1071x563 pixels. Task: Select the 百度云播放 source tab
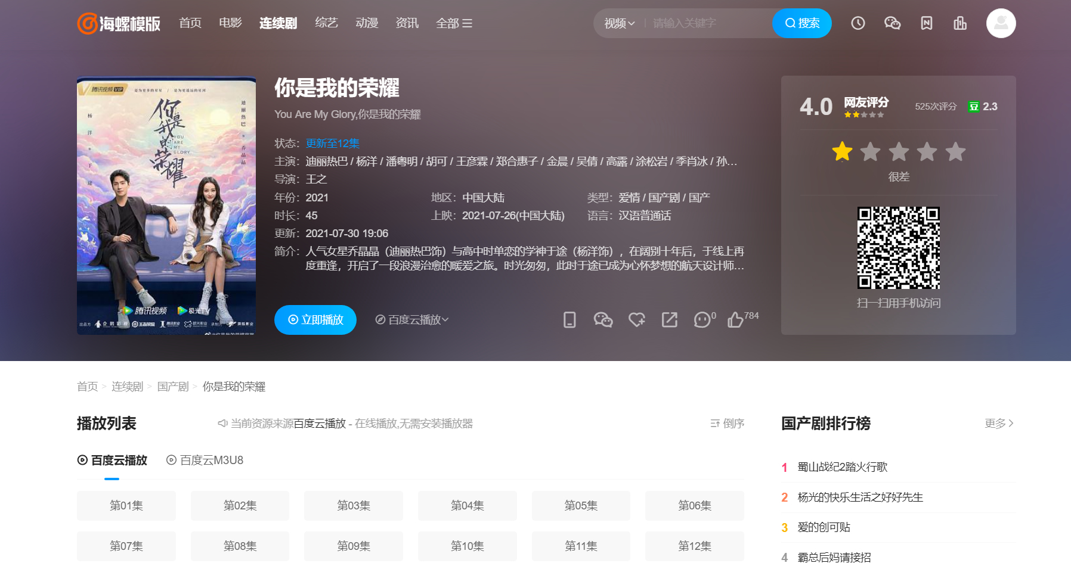pyautogui.click(x=112, y=461)
